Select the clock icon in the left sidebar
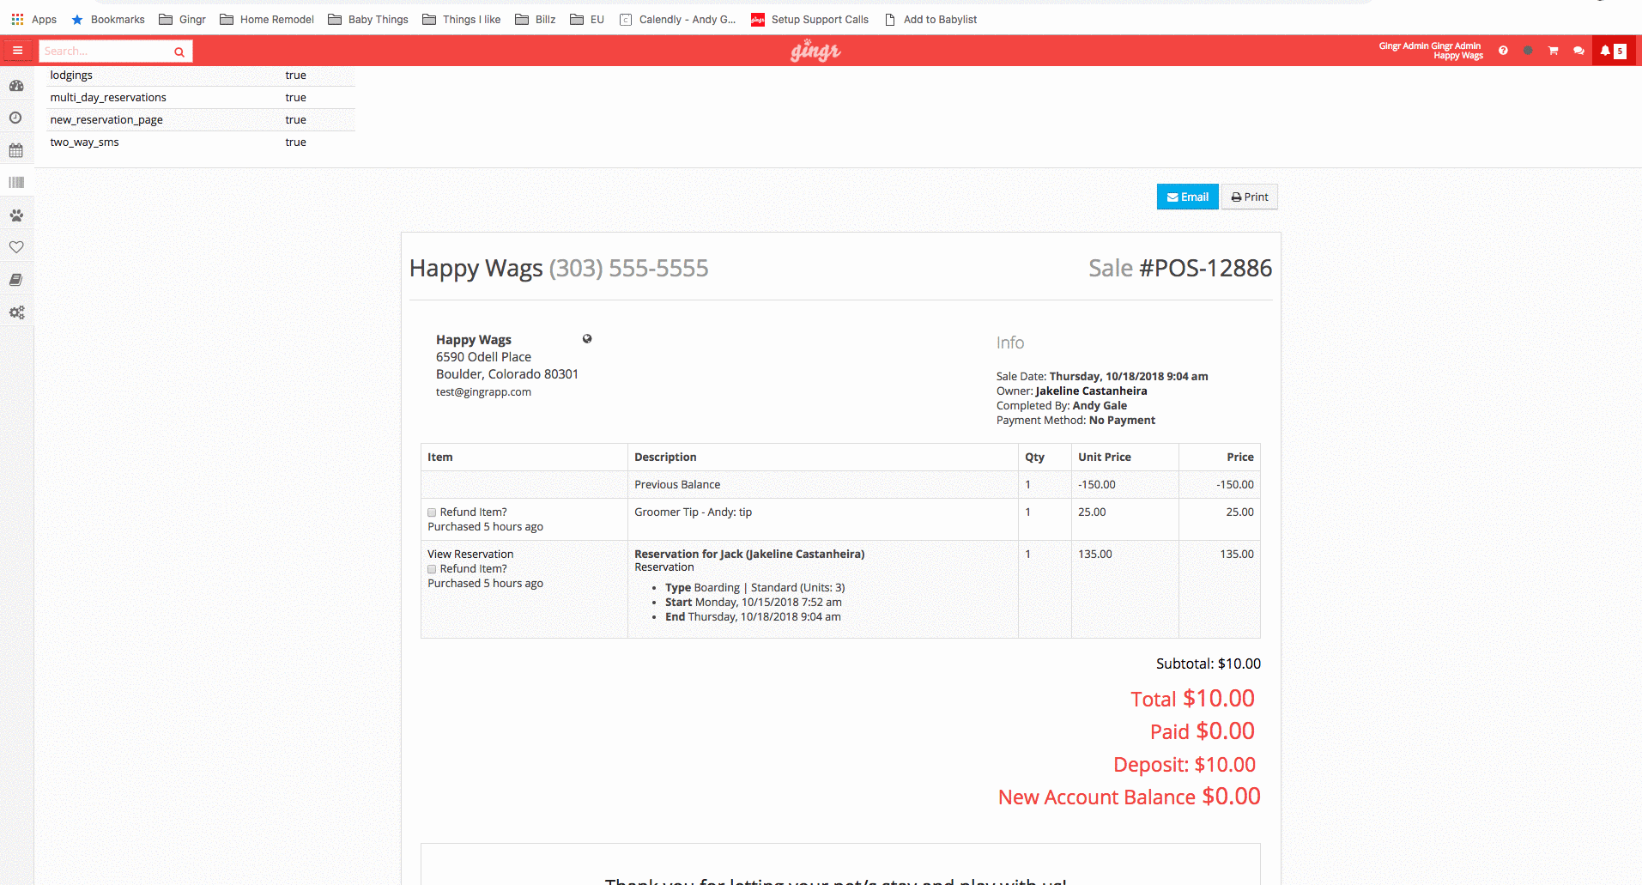Screen dimensions: 1642x885 coord(16,118)
